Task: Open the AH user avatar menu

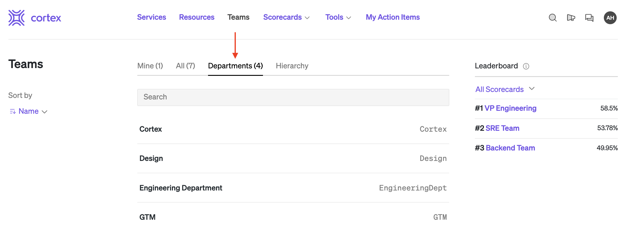Action: [610, 18]
